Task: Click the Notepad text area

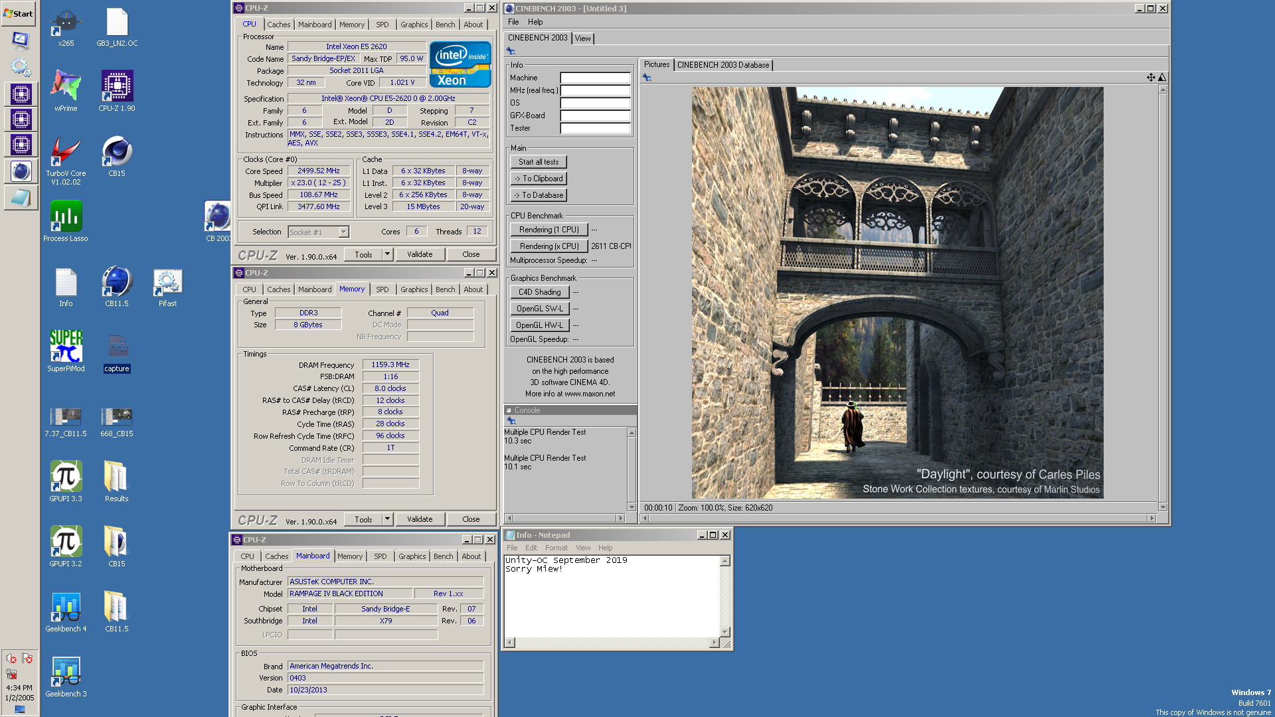Action: point(612,596)
